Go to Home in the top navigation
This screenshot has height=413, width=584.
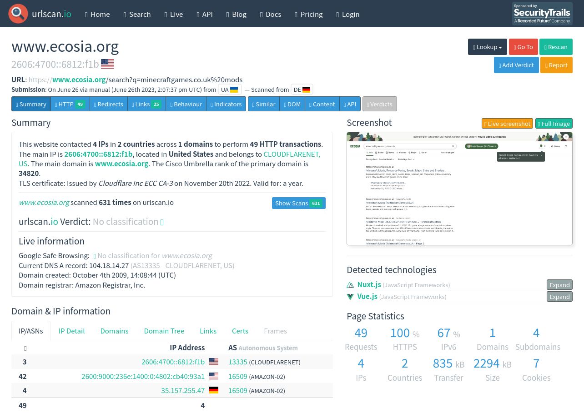pos(97,14)
